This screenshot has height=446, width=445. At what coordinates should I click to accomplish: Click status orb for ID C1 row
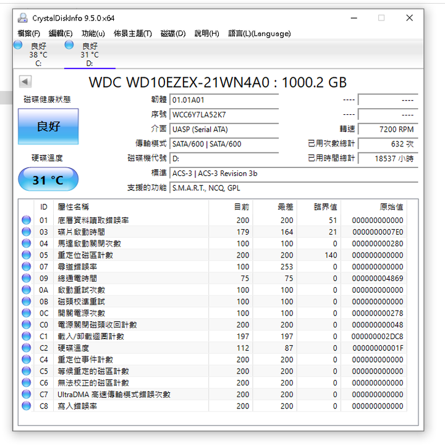pos(26,336)
